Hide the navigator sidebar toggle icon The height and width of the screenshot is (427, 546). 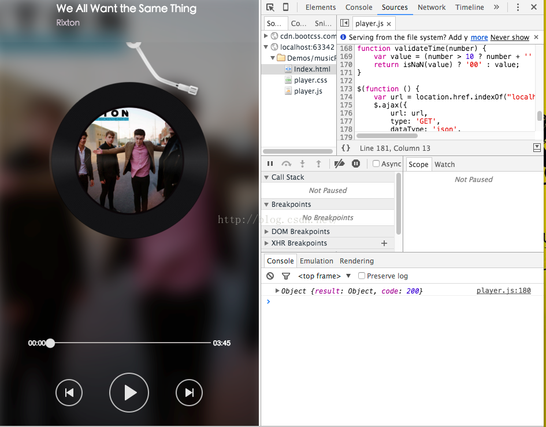tap(344, 23)
